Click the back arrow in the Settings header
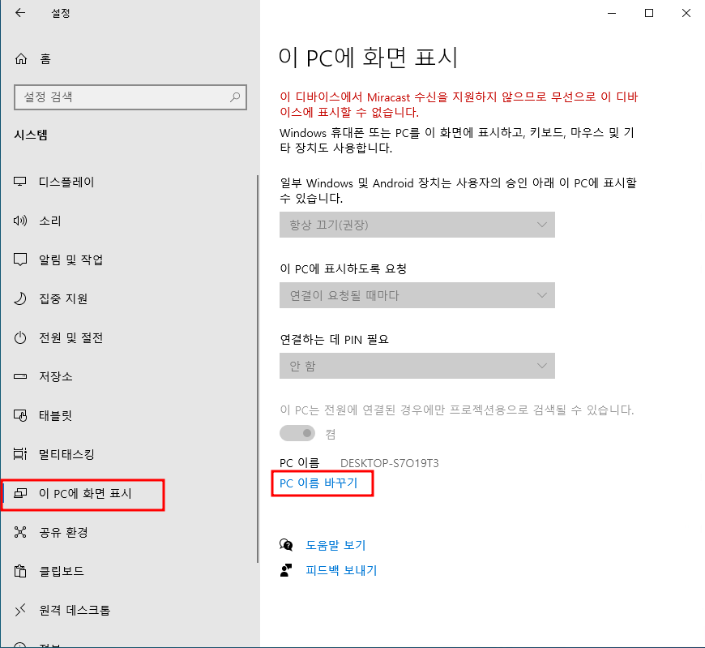 pos(20,13)
